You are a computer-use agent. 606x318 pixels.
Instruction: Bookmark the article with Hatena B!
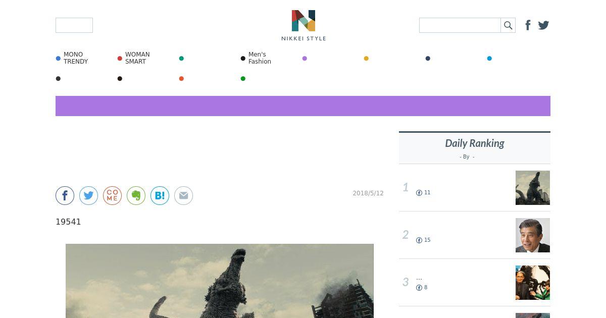tap(160, 195)
